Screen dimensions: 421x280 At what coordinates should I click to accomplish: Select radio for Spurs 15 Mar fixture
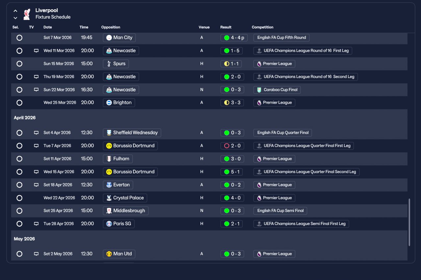pos(19,64)
